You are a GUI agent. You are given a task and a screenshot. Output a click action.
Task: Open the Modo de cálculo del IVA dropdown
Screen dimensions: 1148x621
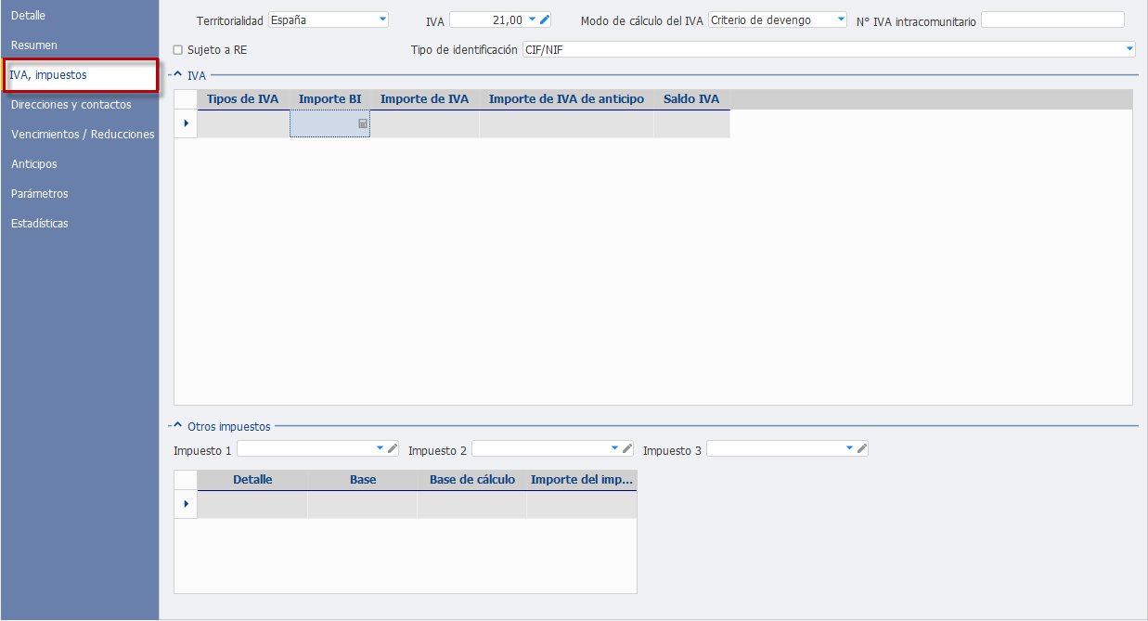click(x=778, y=19)
